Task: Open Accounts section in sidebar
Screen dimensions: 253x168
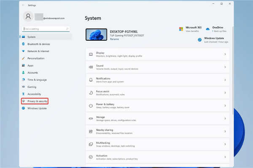Action: pos(46,73)
